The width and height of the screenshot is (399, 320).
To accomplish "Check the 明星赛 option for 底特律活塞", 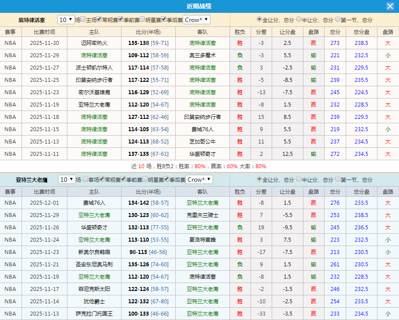I will [x=142, y=19].
